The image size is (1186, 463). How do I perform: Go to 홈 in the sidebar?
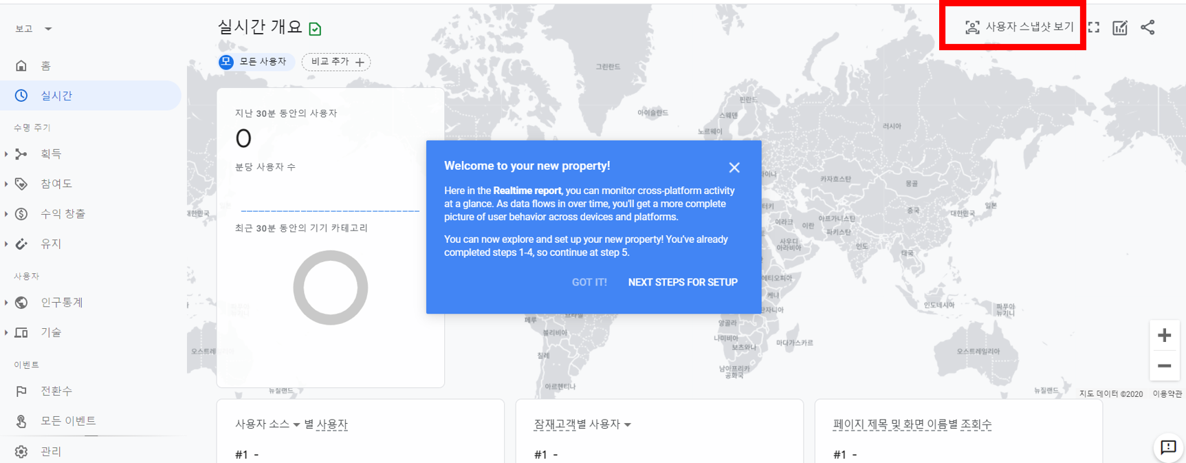point(45,66)
